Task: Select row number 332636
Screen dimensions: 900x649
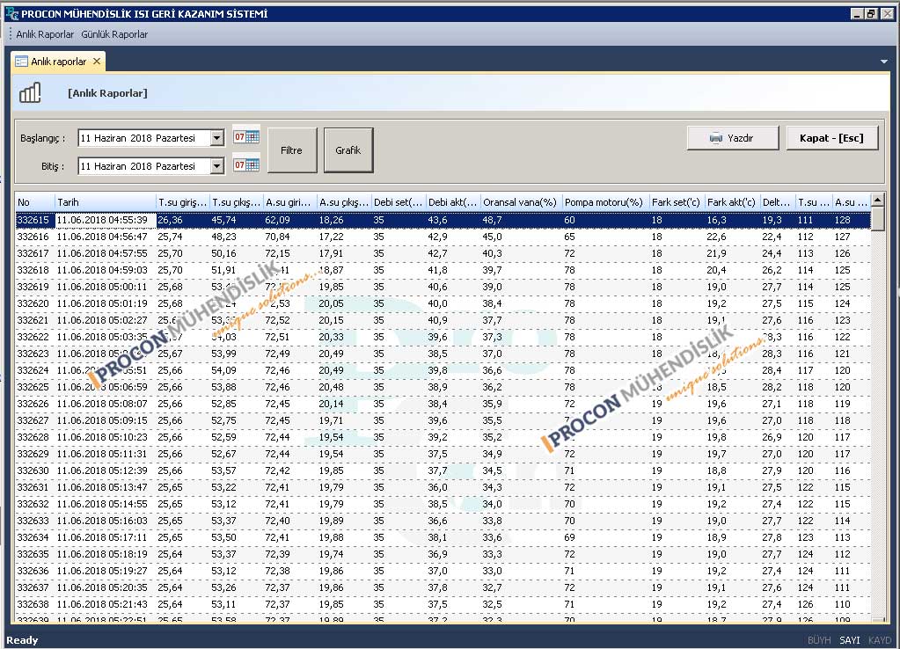Action: coord(33,571)
